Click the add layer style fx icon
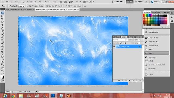Image resolution: width=174 pixels, height=98 pixels. coord(123,81)
